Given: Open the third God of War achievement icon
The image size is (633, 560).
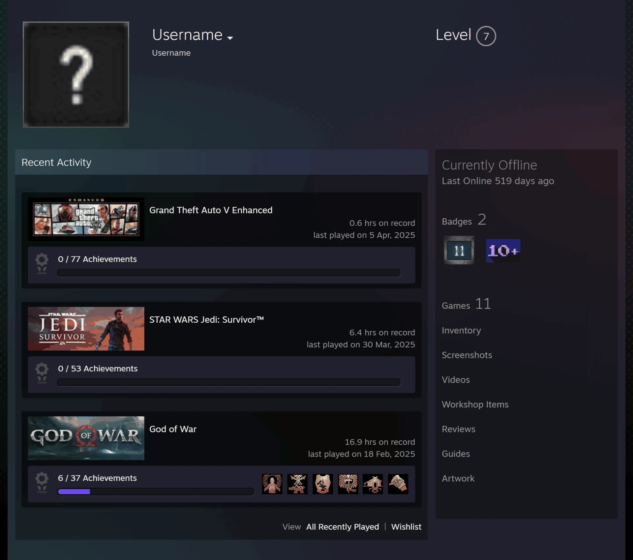Looking at the screenshot, I should (322, 484).
